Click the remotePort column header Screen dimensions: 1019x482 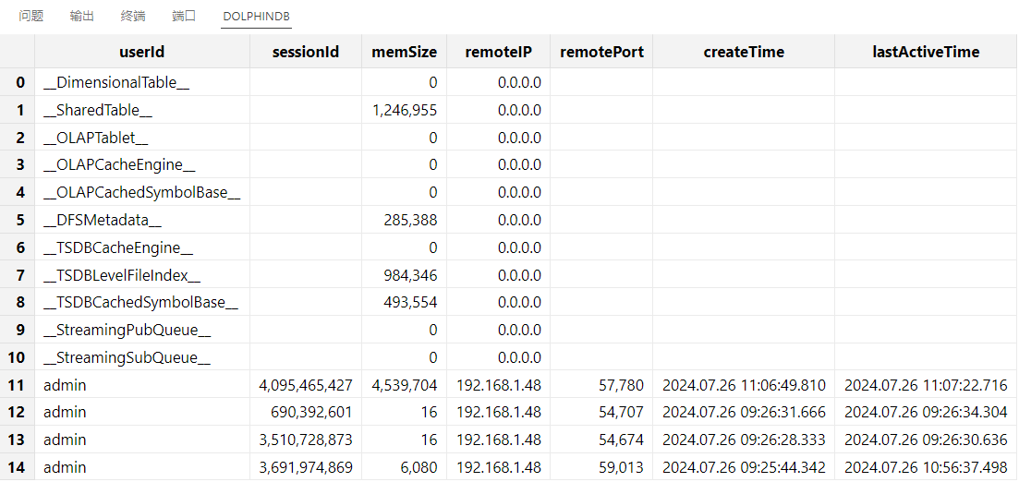click(x=601, y=52)
